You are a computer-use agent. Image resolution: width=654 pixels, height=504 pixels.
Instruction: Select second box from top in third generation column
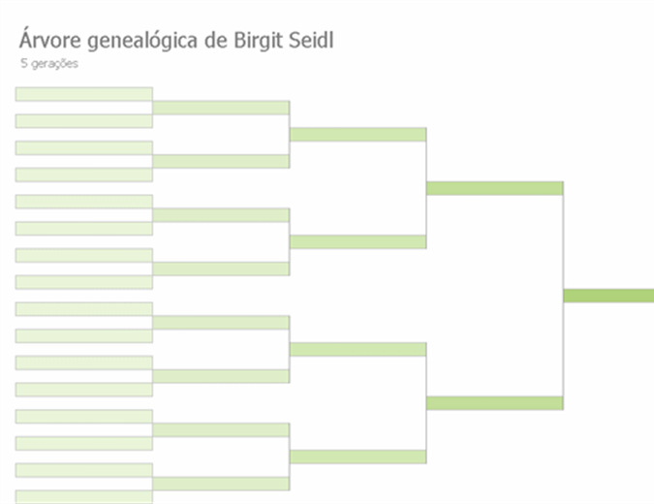click(358, 242)
